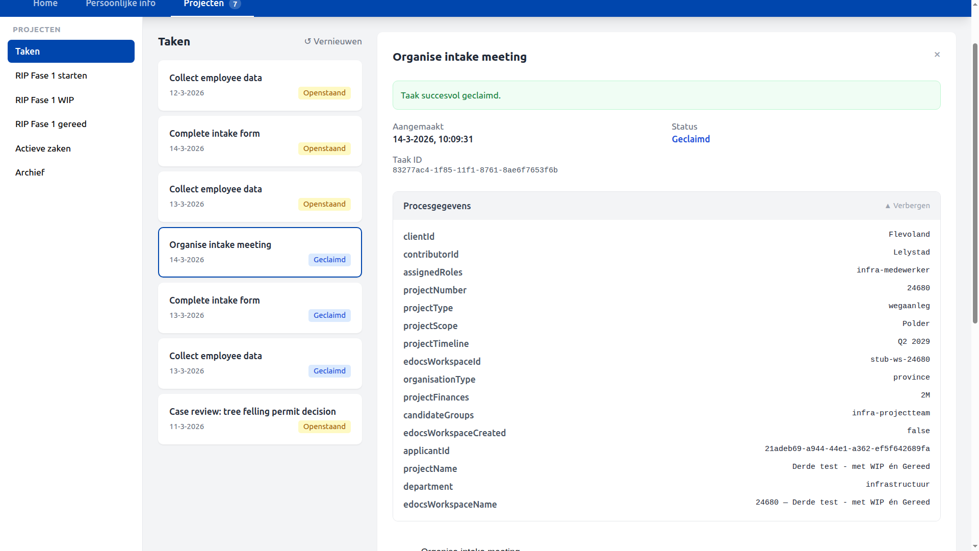979x551 pixels.
Task: Open the tree felling permit decision task
Action: [x=260, y=418]
